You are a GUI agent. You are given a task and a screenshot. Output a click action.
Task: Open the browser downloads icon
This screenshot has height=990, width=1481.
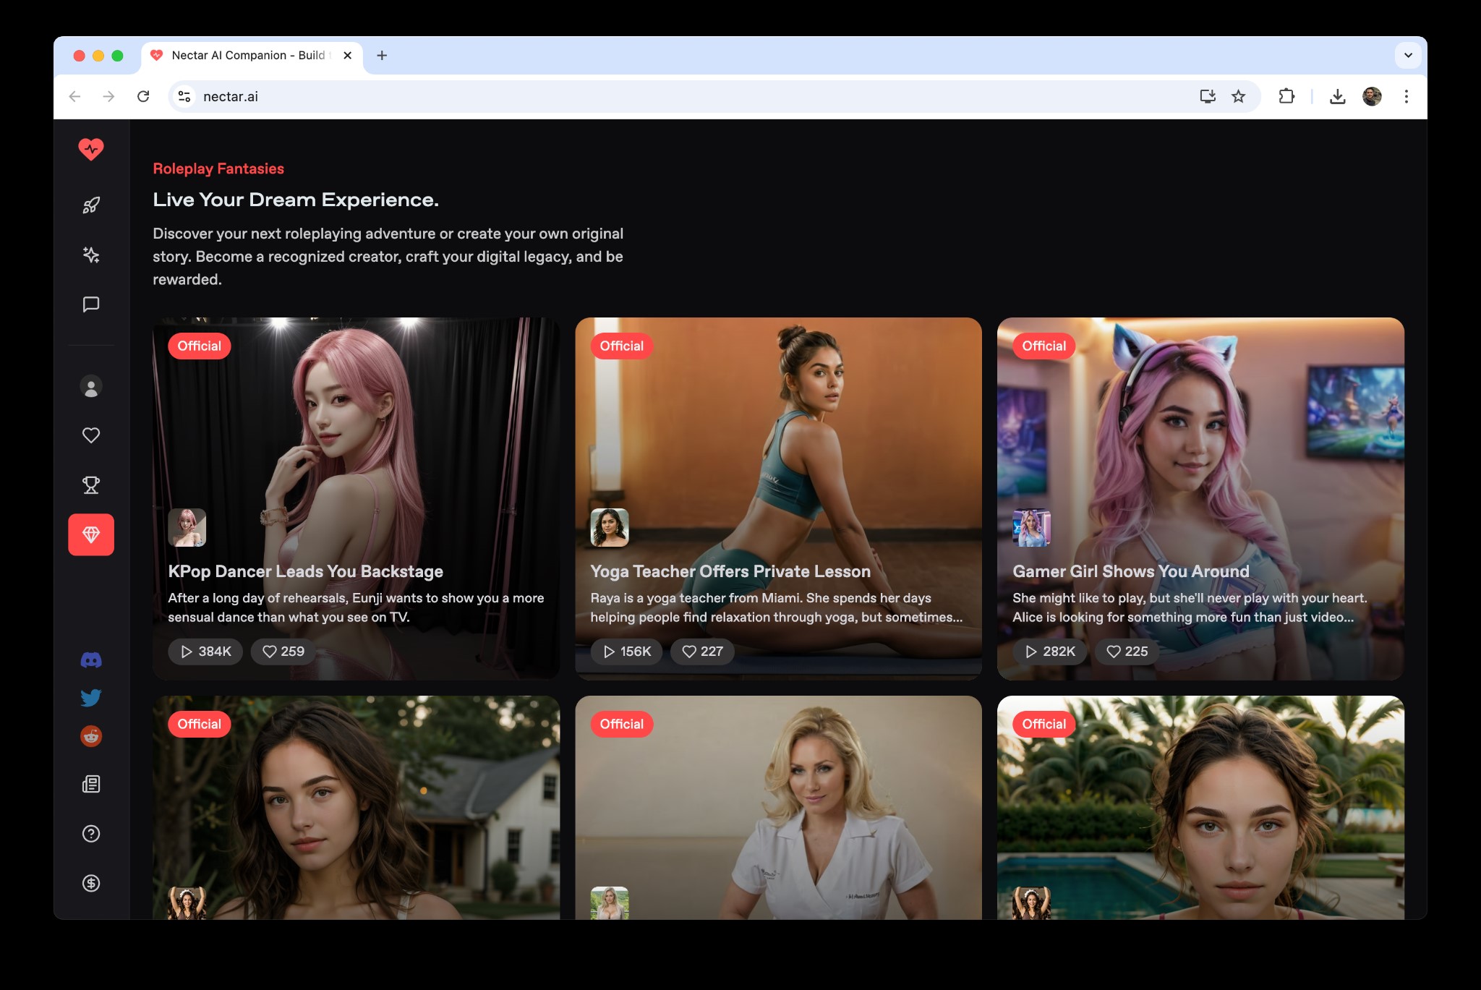point(1338,96)
